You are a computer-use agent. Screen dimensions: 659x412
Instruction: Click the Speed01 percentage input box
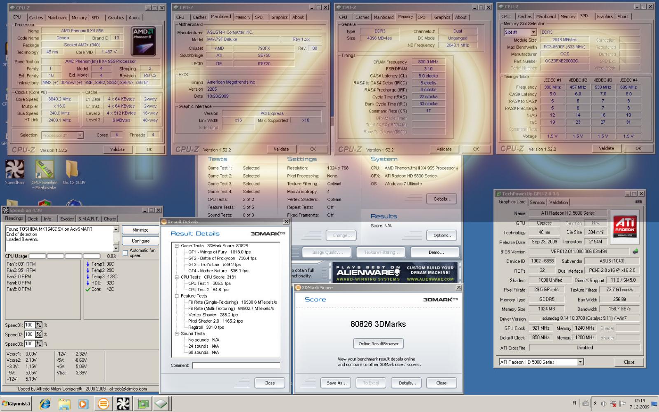click(x=29, y=325)
